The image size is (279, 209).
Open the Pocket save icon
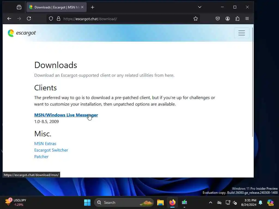point(218,19)
